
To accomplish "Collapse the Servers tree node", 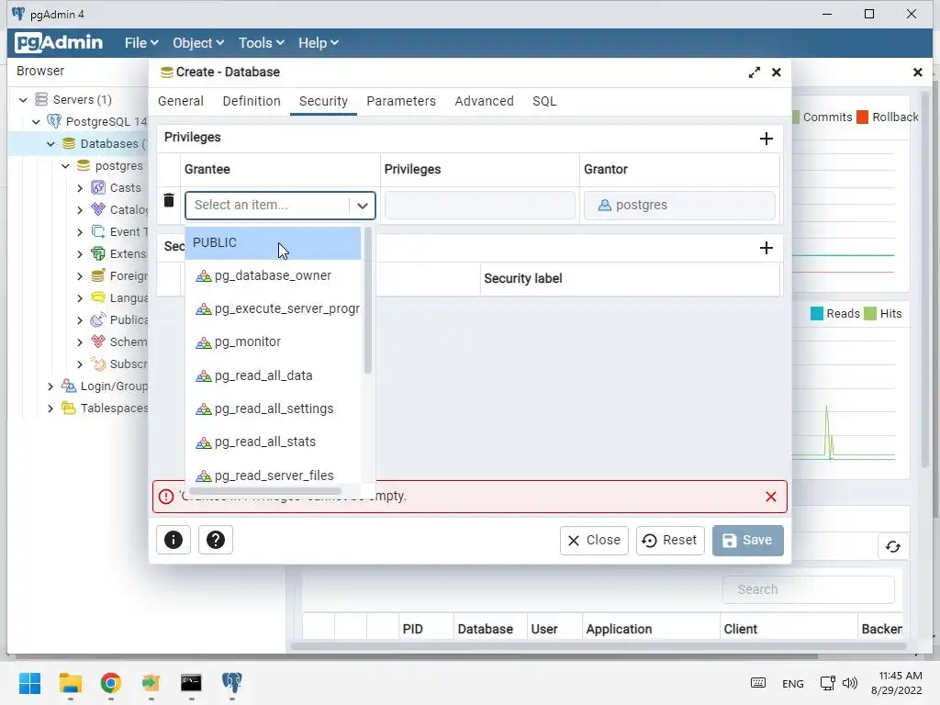I will 23,99.
